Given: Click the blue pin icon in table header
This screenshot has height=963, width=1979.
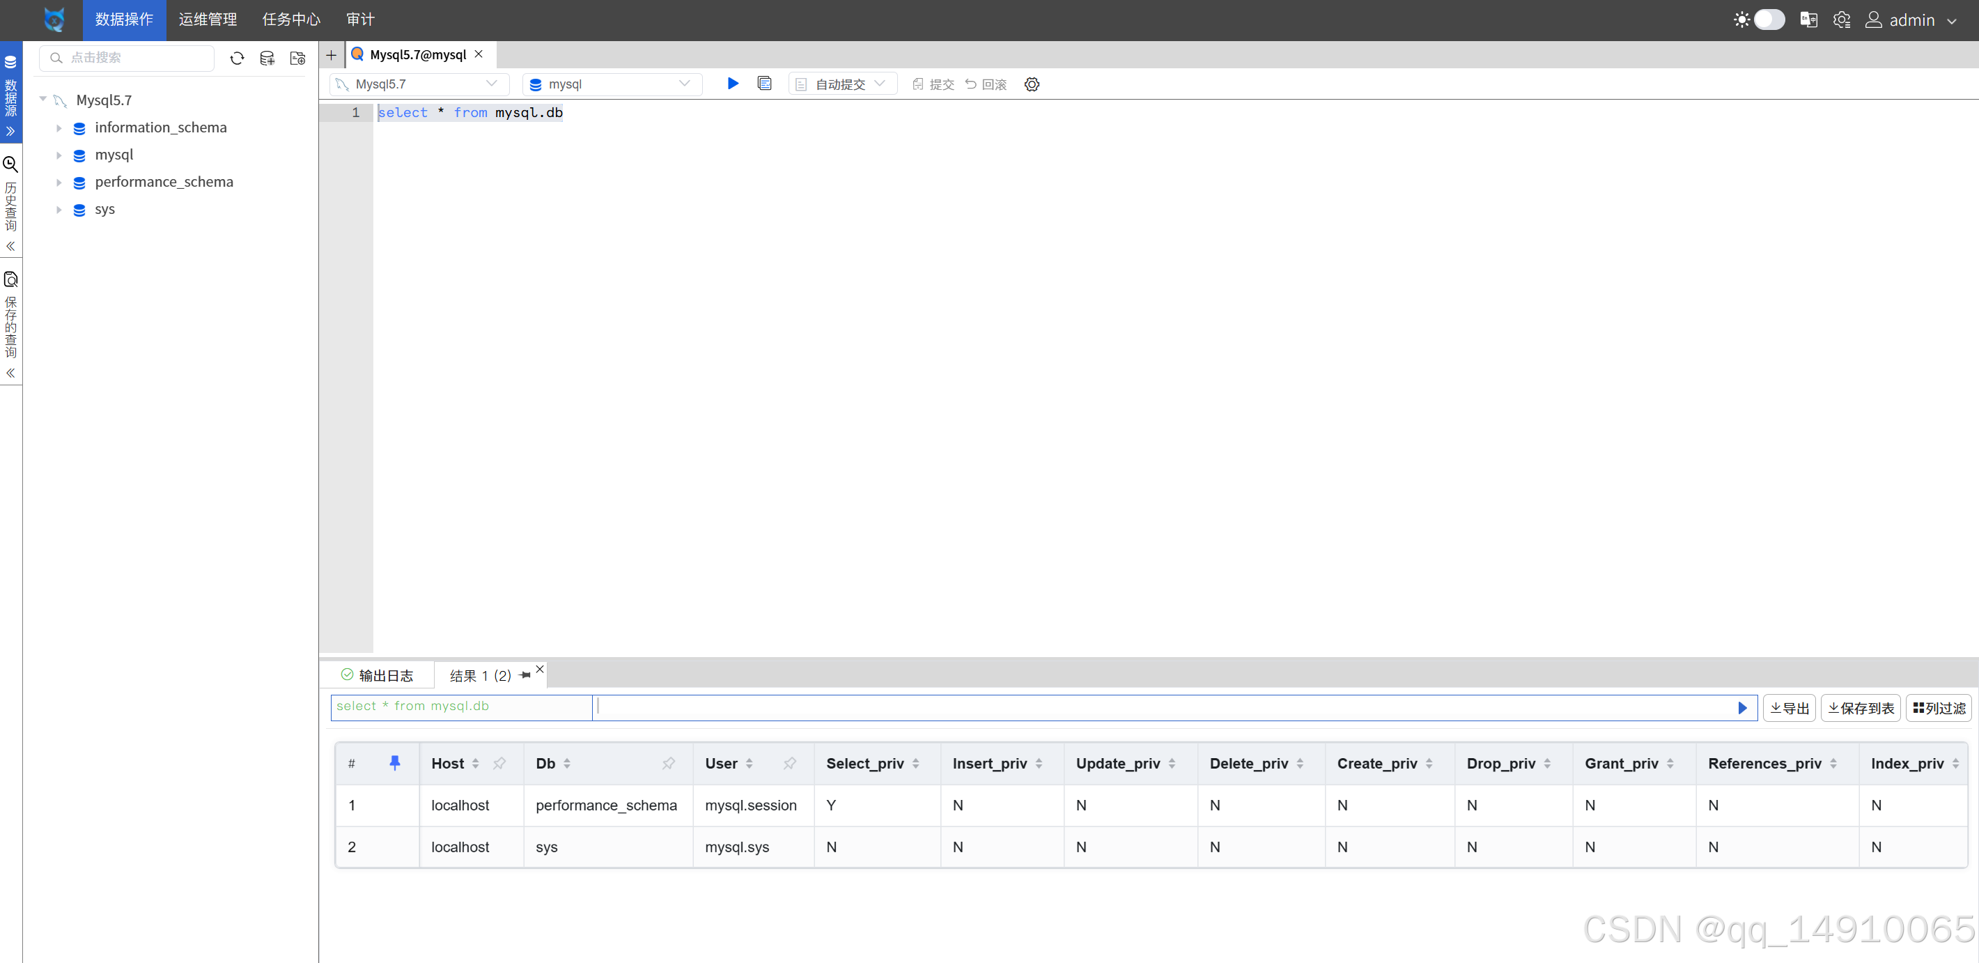Looking at the screenshot, I should click(395, 762).
